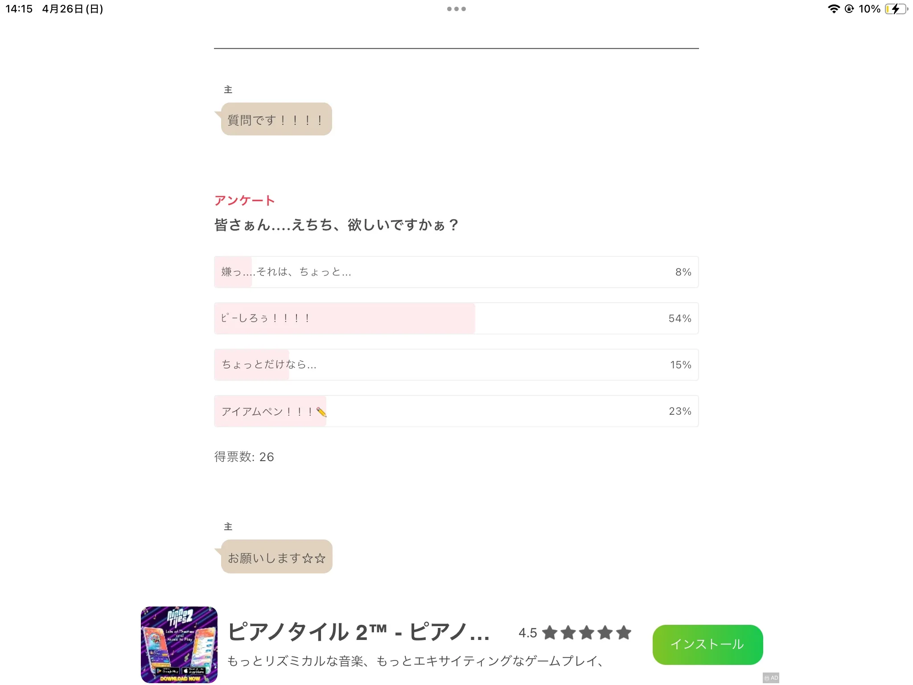Vote for ピーしろぅ！！！！ option
This screenshot has height=685, width=913.
(456, 318)
